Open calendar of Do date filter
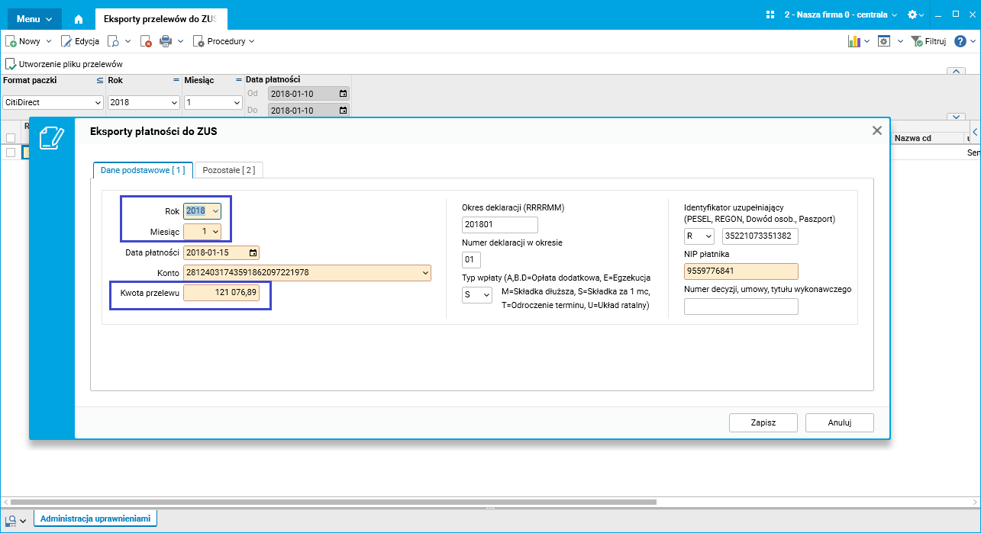Screen dimensions: 981x533 click(343, 110)
